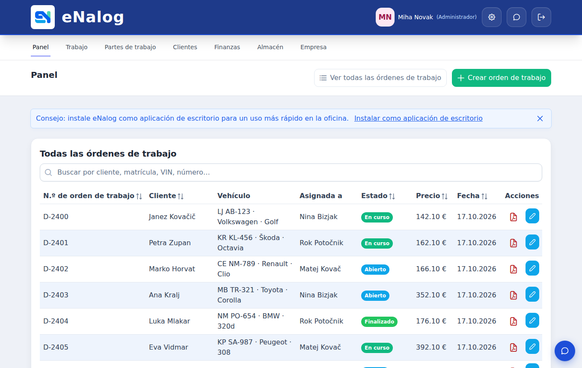Select the Panel tab
582x368 pixels.
[x=41, y=47]
